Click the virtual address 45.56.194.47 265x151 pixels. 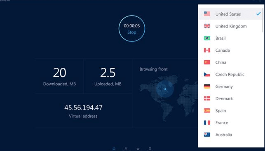click(83, 108)
